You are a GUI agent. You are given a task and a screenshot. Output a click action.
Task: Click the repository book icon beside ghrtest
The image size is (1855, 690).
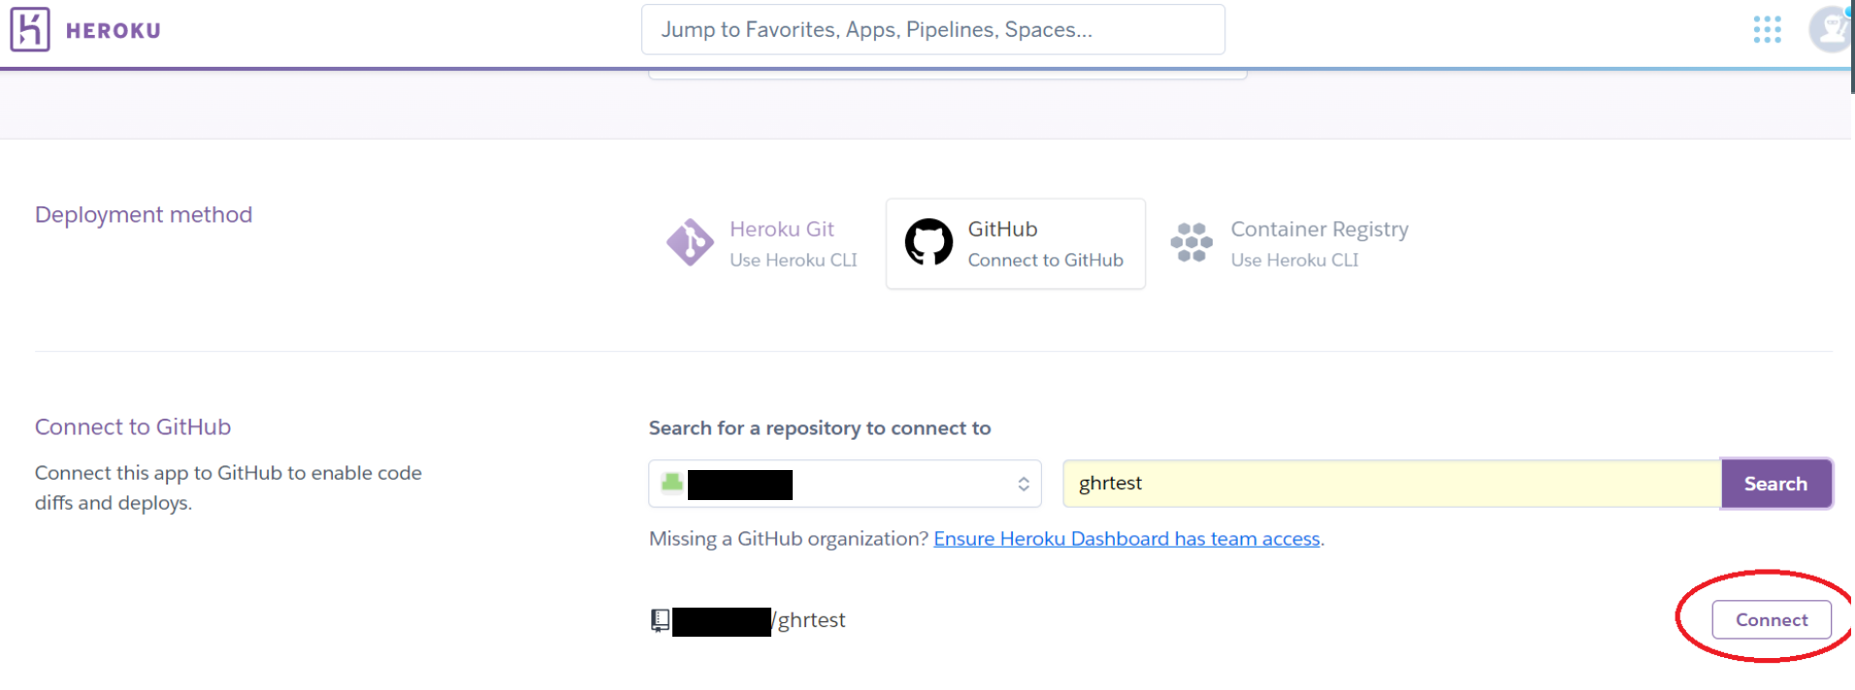coord(660,620)
